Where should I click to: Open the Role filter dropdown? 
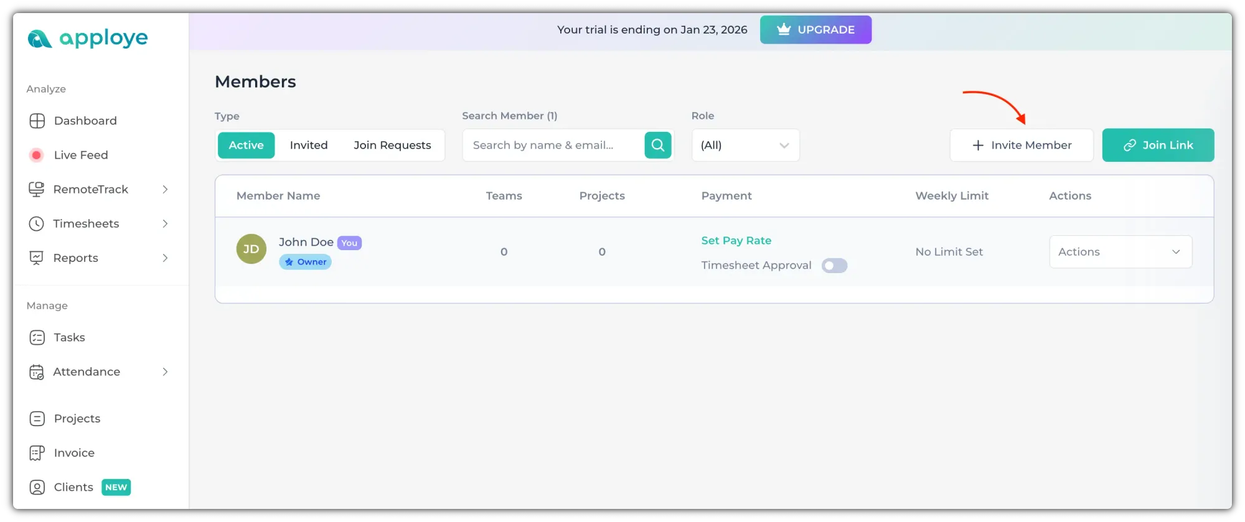click(745, 145)
